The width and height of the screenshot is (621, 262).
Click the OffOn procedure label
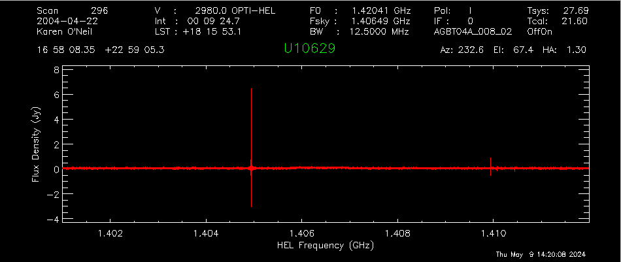click(x=541, y=31)
